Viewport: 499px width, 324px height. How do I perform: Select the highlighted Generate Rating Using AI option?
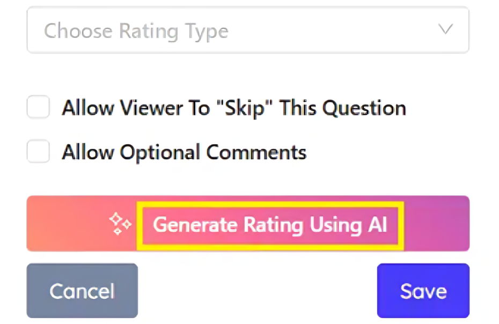[x=270, y=225]
